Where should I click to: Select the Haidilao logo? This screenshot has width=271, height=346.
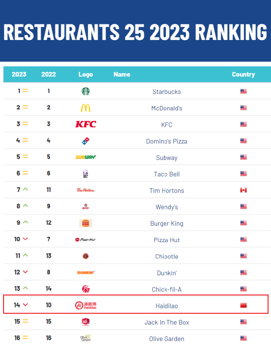(86, 305)
